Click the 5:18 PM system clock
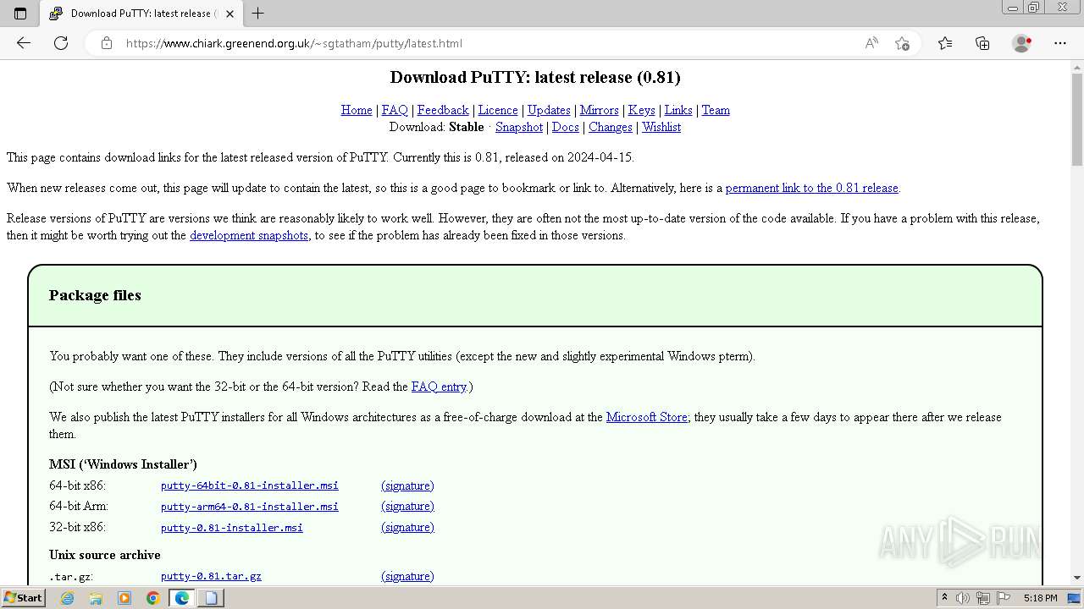The image size is (1084, 609). coord(1040,598)
